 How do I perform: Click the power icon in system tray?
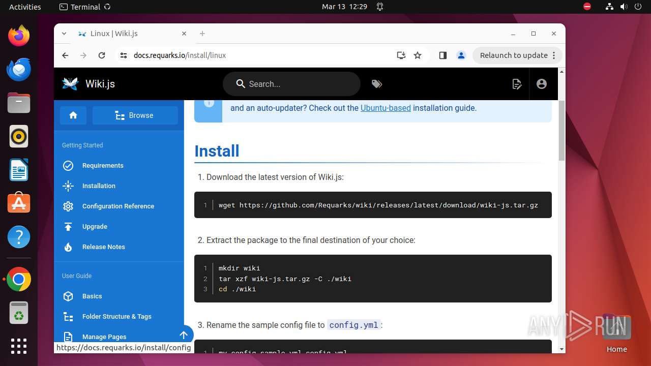pos(638,7)
